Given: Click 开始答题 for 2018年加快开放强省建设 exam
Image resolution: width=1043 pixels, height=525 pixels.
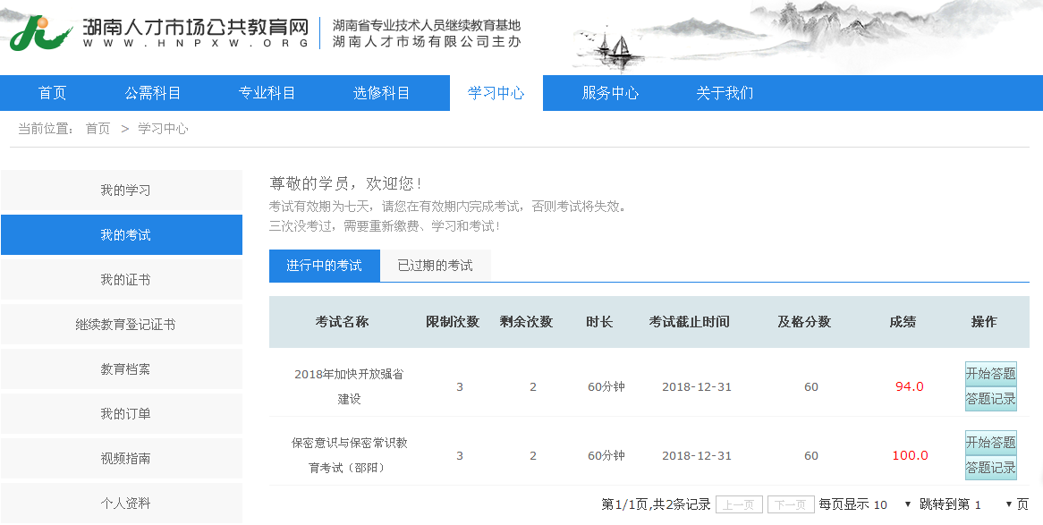Looking at the screenshot, I should (990, 374).
